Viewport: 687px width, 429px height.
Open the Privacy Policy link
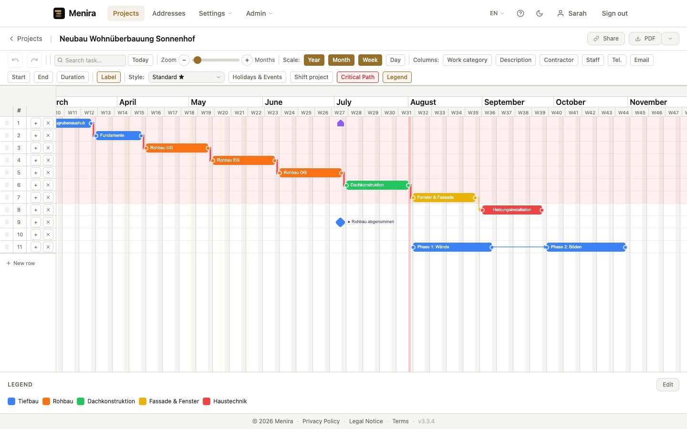[x=321, y=421]
